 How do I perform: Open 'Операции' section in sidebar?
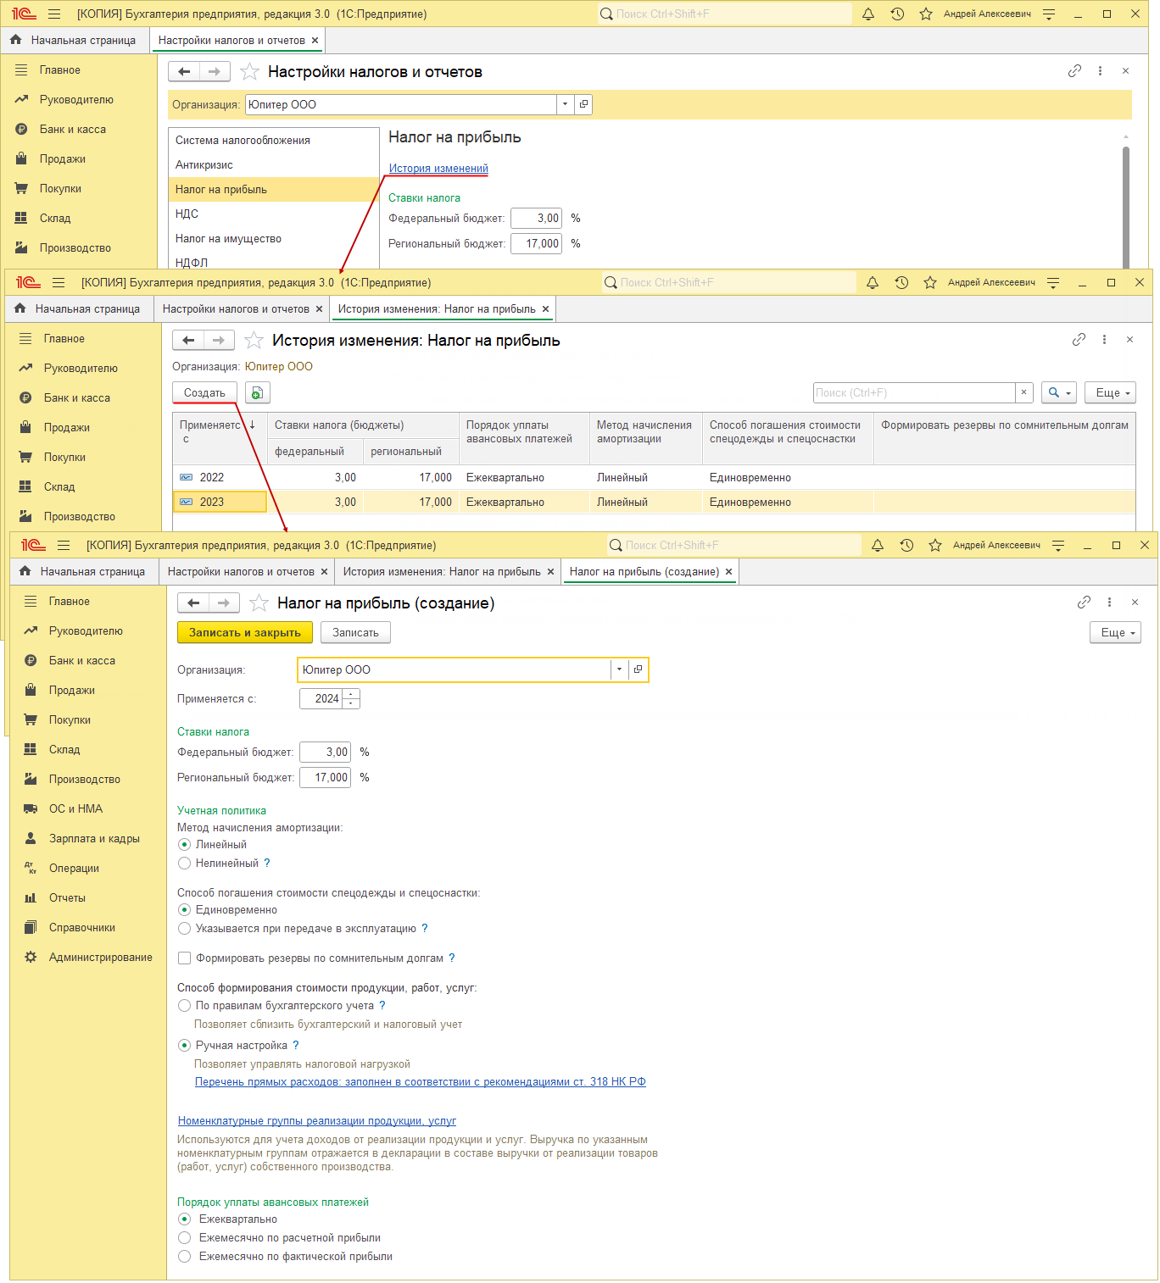74,869
